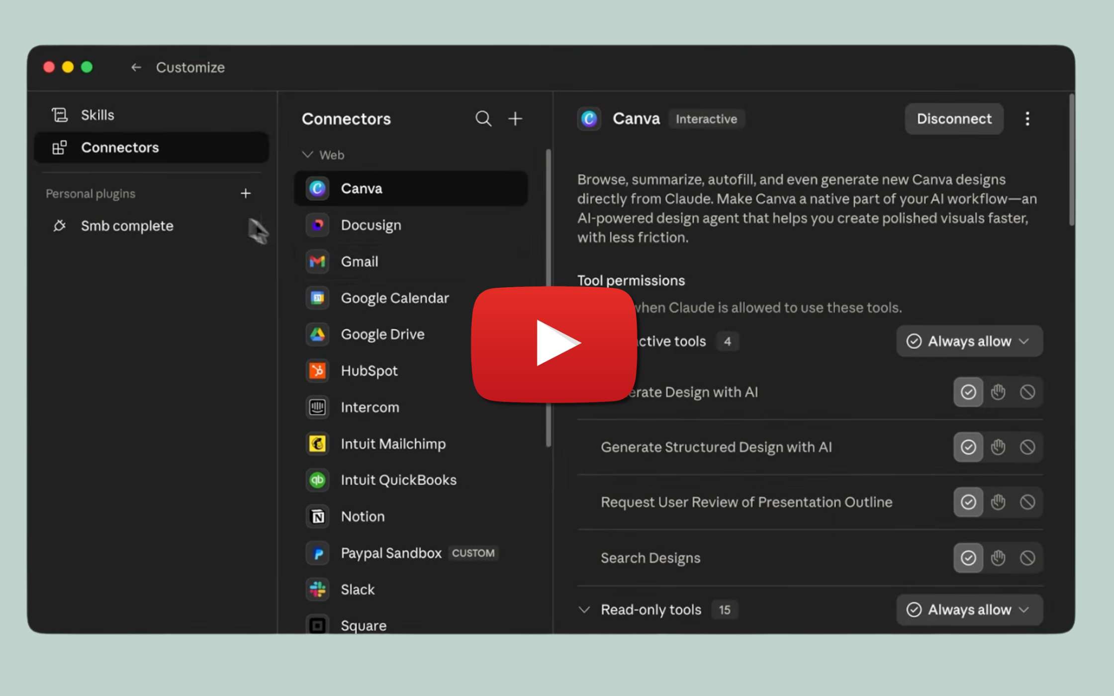The width and height of the screenshot is (1114, 696).
Task: Block the tool above Generate Structured Design
Action: pyautogui.click(x=1027, y=392)
